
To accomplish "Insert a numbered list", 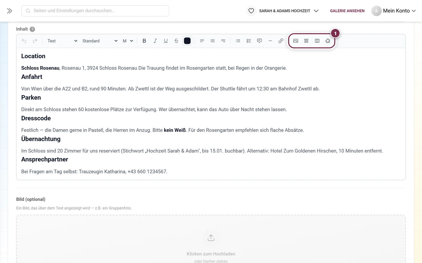I will pos(249,41).
